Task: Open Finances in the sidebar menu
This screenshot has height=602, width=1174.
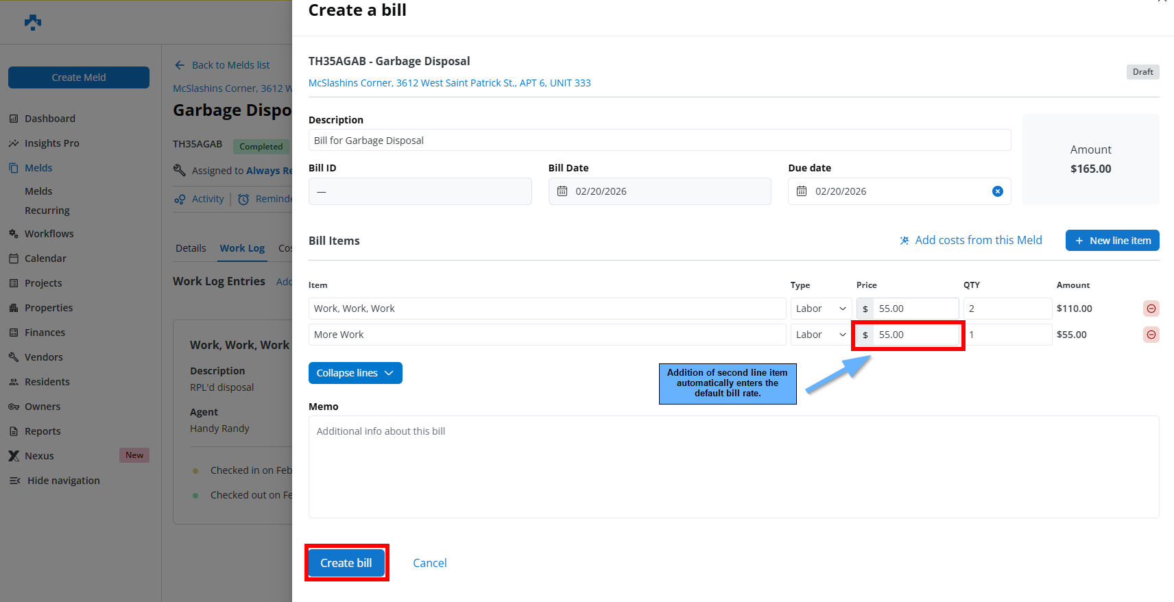Action: pyautogui.click(x=45, y=333)
